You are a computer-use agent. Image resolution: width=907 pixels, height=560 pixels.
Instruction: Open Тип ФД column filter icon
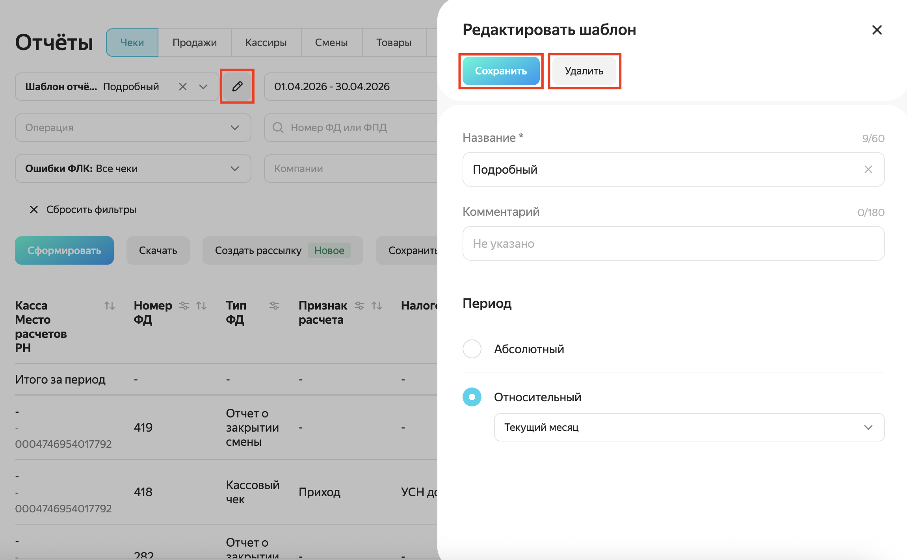point(274,306)
